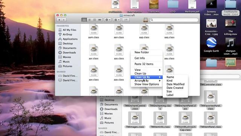Expand the Clean Up By submenu
241x136 pixels.
click(x=146, y=77)
